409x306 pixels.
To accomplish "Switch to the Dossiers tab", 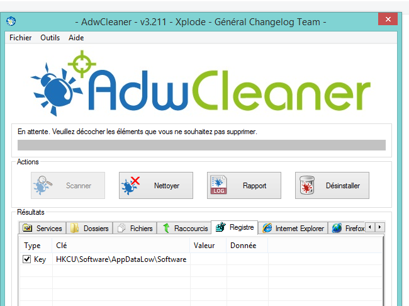I will (89, 228).
